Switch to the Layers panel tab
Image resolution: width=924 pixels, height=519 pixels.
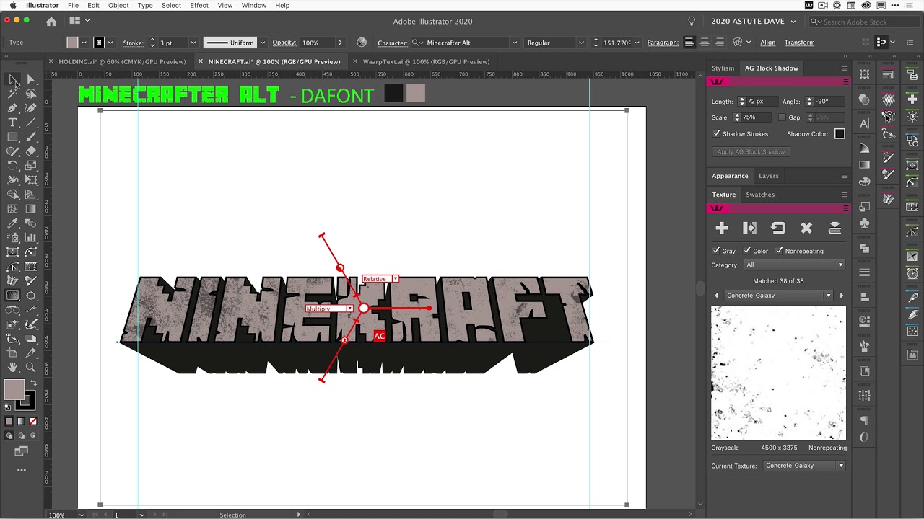[x=769, y=176]
